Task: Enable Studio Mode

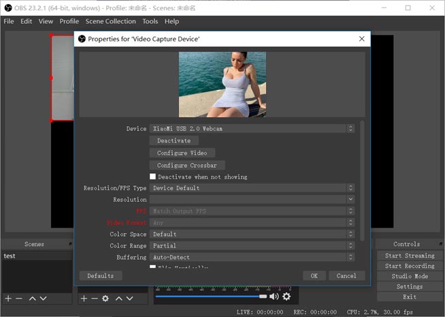Action: pos(410,276)
